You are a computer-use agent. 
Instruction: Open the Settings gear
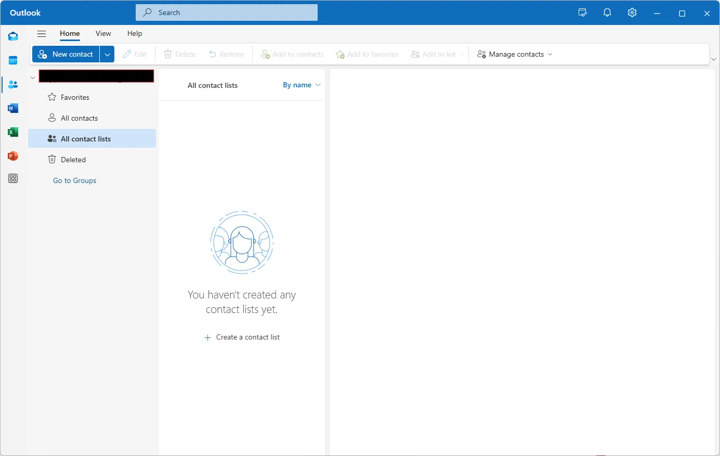point(632,13)
